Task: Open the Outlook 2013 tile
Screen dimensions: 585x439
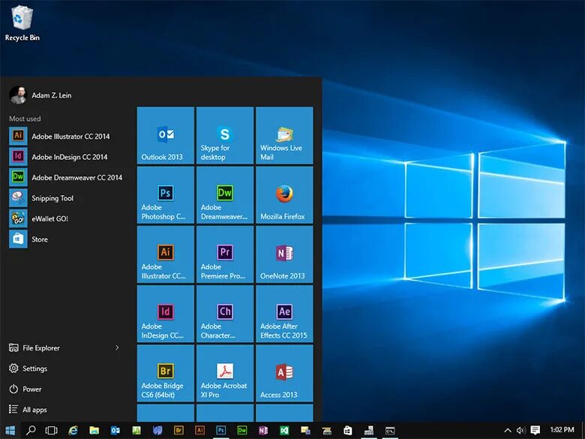Action: (165, 135)
